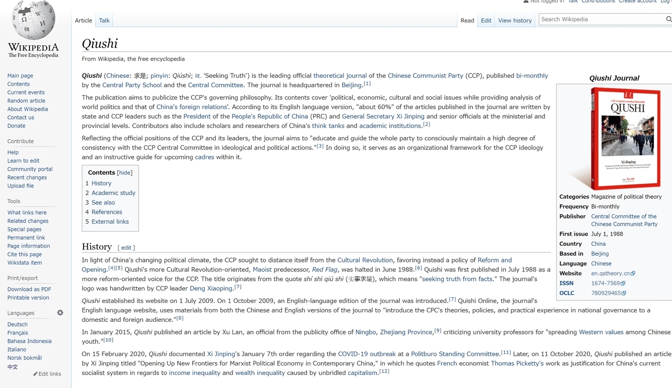Switch to Bahasa Indonesia version
Screen dimensions: 672x388
click(29, 341)
